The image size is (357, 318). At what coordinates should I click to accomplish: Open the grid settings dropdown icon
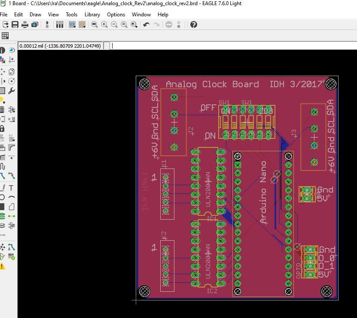point(5,36)
